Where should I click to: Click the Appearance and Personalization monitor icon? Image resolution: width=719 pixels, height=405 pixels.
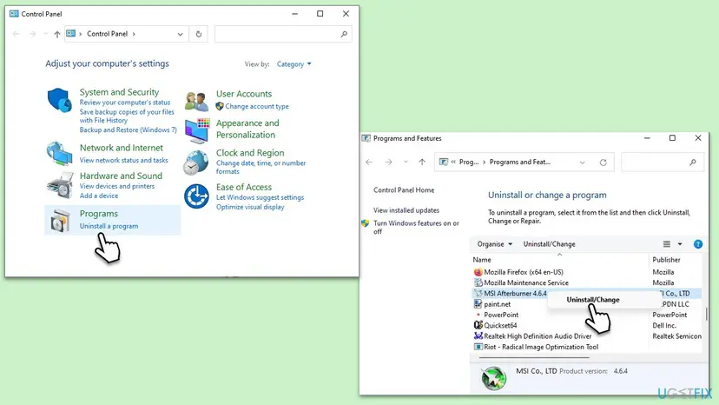click(x=197, y=130)
